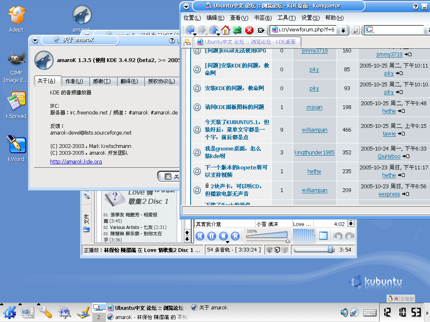Viewport: 430px width, 322px height.
Task: Open the 查看(V) View menu
Action: point(239,18)
